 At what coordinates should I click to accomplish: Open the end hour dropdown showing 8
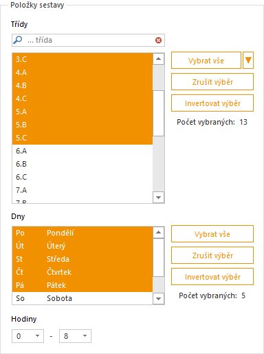coord(75,336)
